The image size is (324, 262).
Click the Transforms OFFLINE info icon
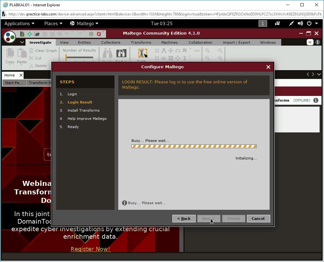click(x=316, y=100)
